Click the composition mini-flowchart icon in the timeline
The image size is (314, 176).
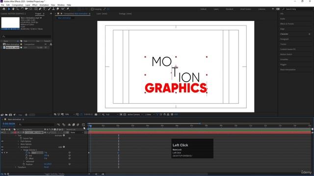pyautogui.click(x=58, y=125)
